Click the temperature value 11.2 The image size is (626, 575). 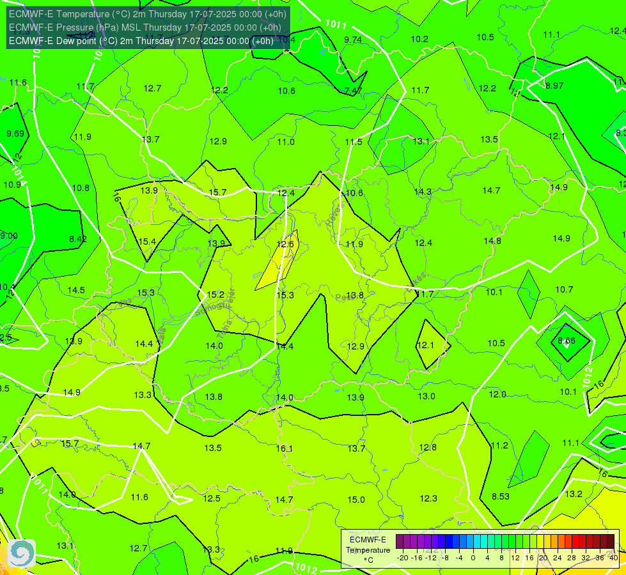(x=499, y=446)
